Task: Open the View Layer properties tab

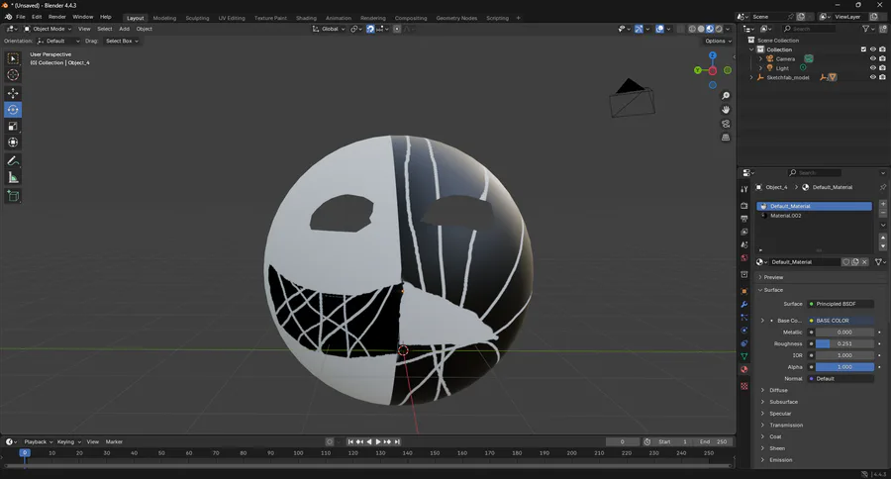Action: pos(744,232)
